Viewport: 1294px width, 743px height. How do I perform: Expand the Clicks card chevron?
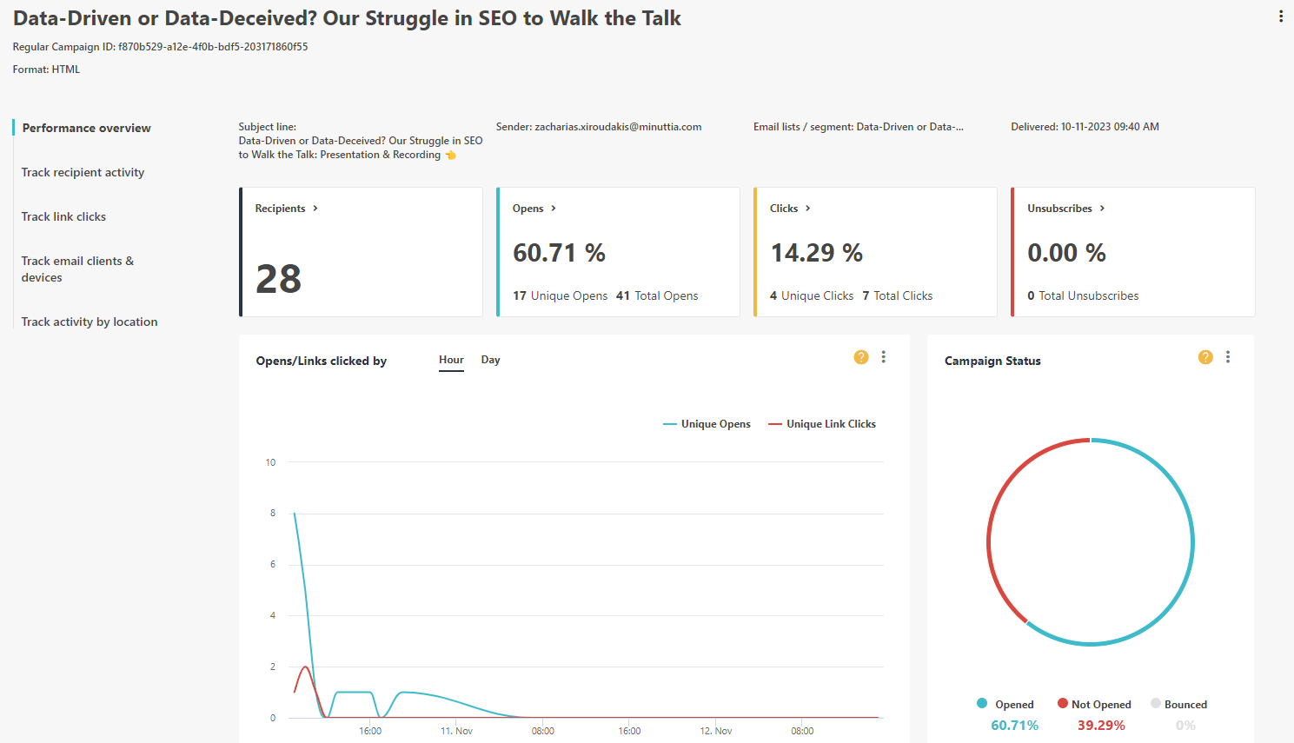808,209
